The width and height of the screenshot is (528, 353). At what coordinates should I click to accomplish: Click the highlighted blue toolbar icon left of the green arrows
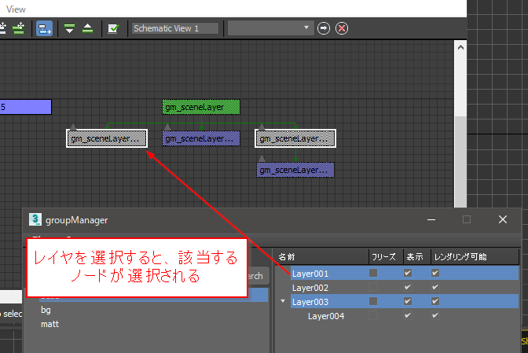pyautogui.click(x=44, y=28)
